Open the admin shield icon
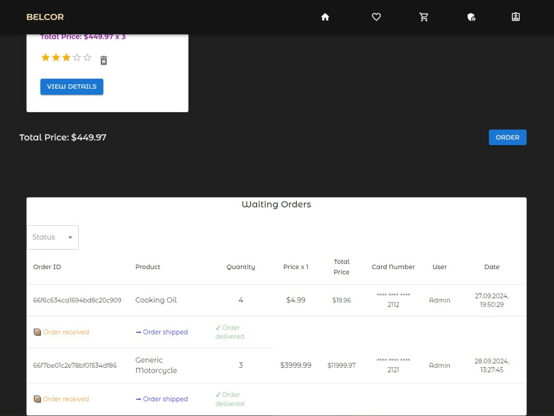Image resolution: width=554 pixels, height=416 pixels. pos(471,17)
